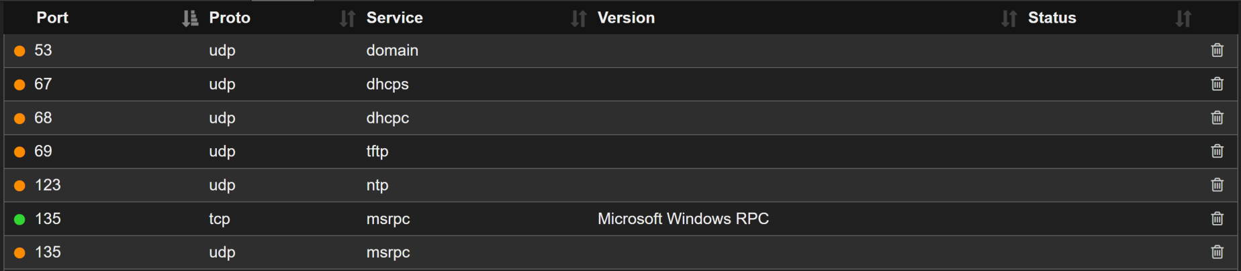
Task: Sort by Service using its sort arrows
Action: [578, 19]
